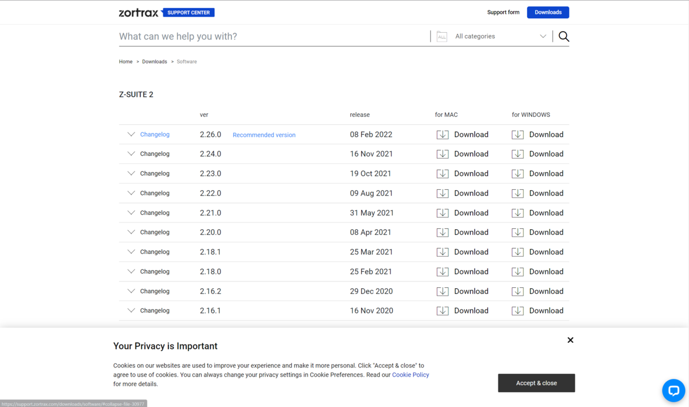Expand the Changelog chevron for version 2.23.0
This screenshot has height=407, width=689.
[x=131, y=173]
